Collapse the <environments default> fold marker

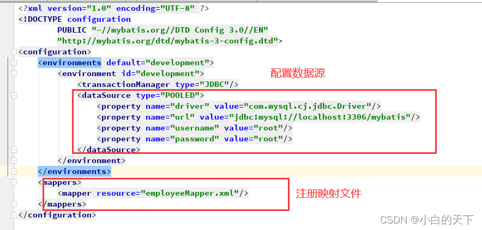(13, 63)
